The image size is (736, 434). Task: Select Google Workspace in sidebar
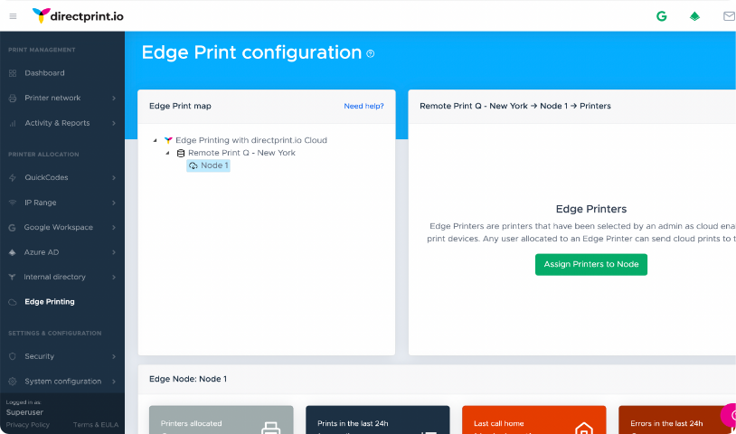60,227
